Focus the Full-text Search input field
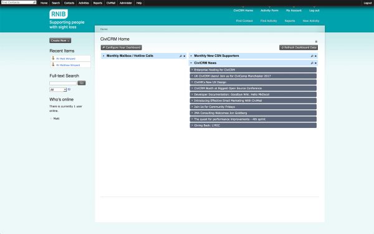 pos(63,83)
